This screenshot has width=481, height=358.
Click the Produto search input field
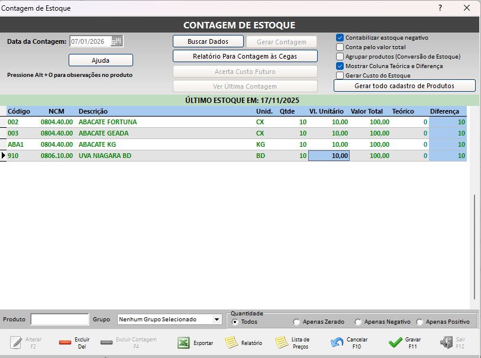pos(59,320)
